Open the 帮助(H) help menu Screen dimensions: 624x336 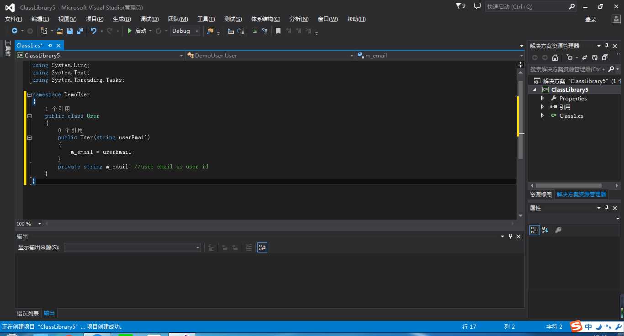[x=356, y=19]
